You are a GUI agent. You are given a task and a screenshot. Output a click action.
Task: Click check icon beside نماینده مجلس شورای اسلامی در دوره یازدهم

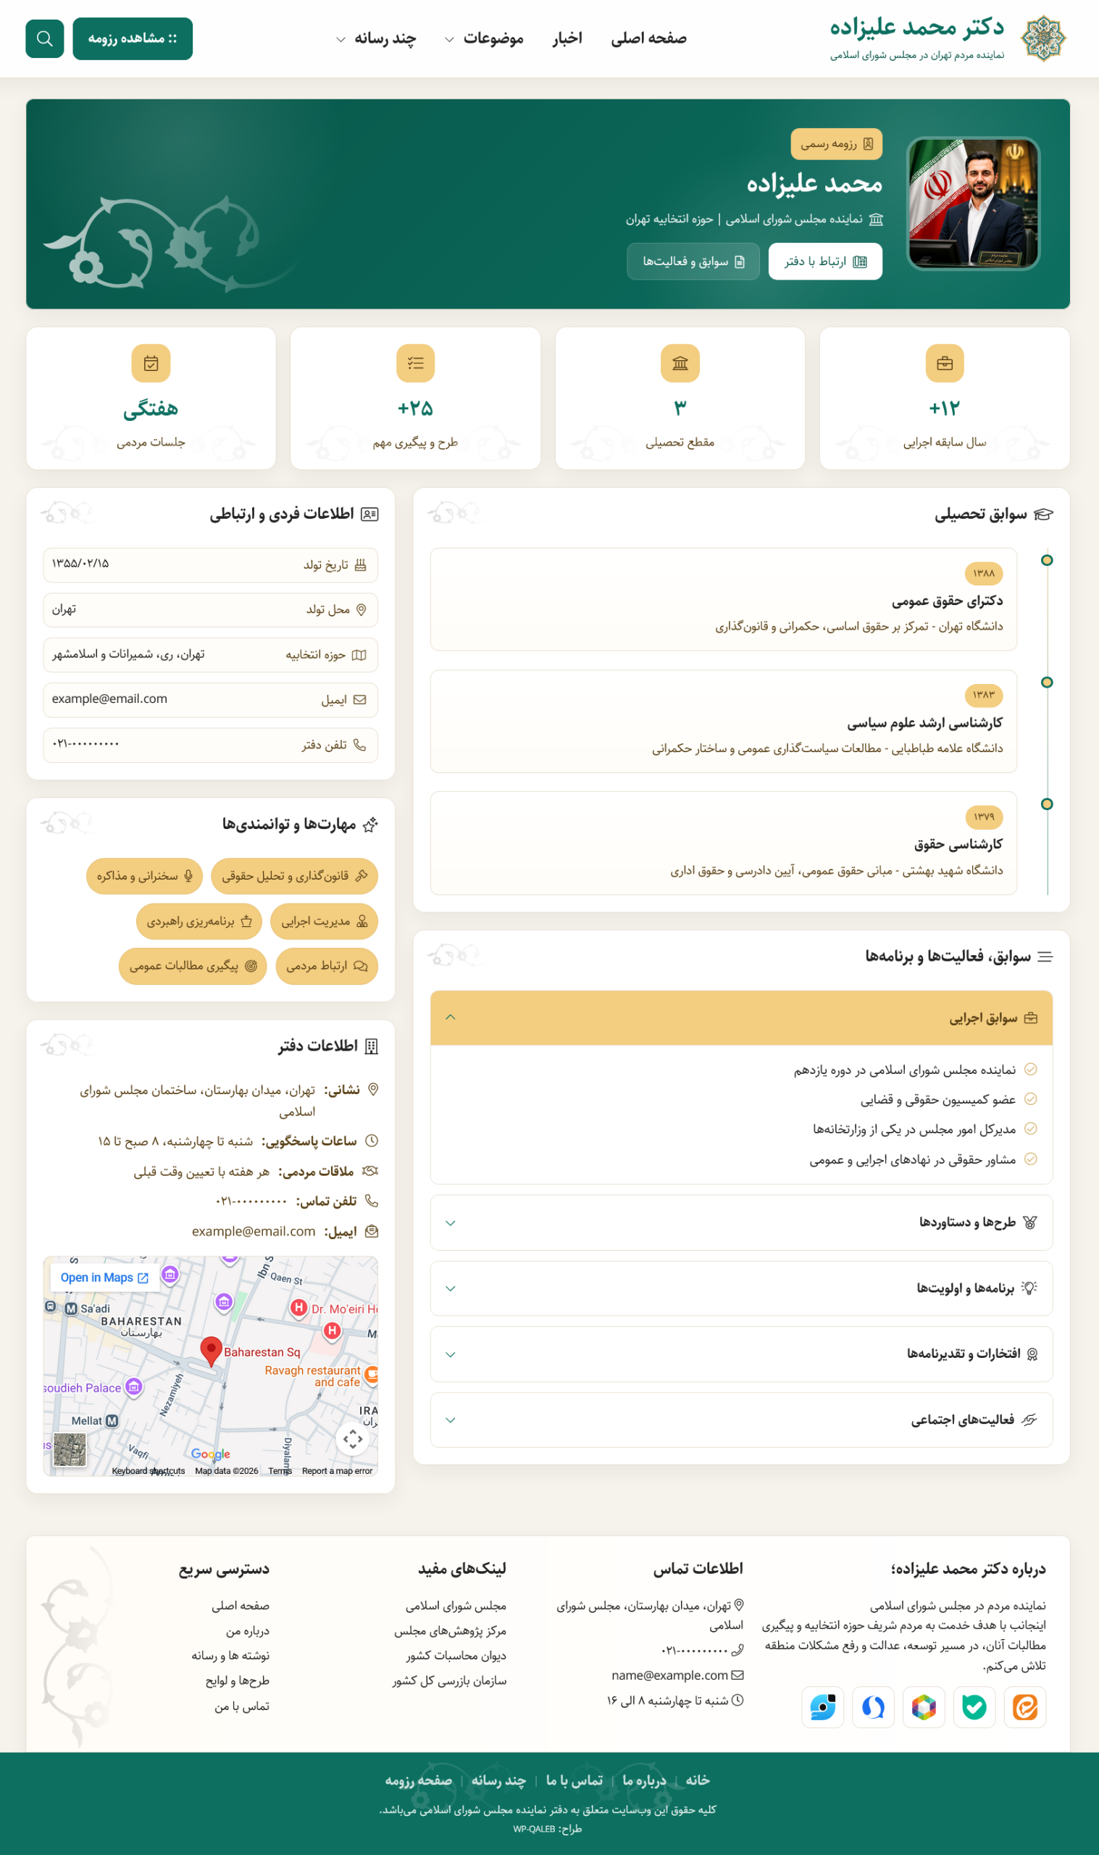point(1030,1070)
